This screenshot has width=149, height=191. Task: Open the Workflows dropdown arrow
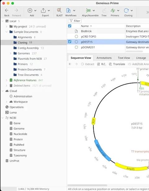click(74, 11)
